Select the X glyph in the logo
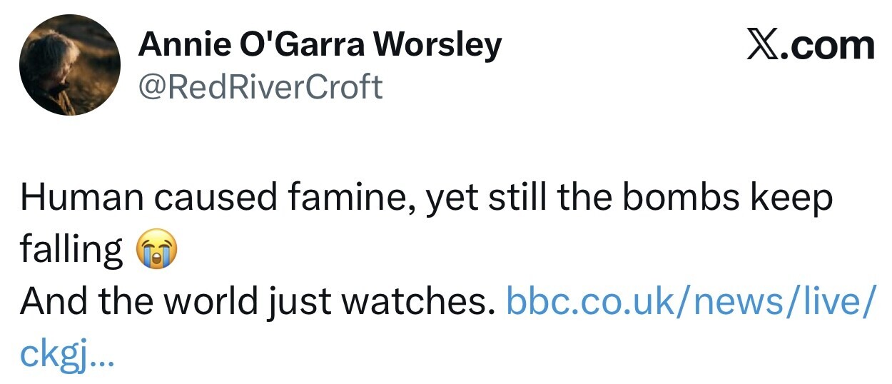The height and width of the screenshot is (384, 892). (761, 46)
